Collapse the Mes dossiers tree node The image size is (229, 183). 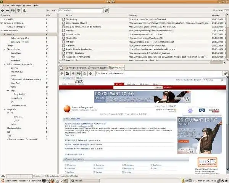tap(2, 30)
